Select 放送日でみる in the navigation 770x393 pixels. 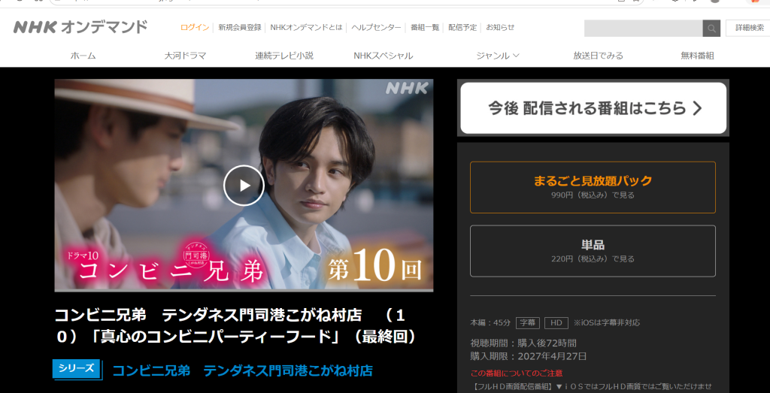(x=598, y=56)
